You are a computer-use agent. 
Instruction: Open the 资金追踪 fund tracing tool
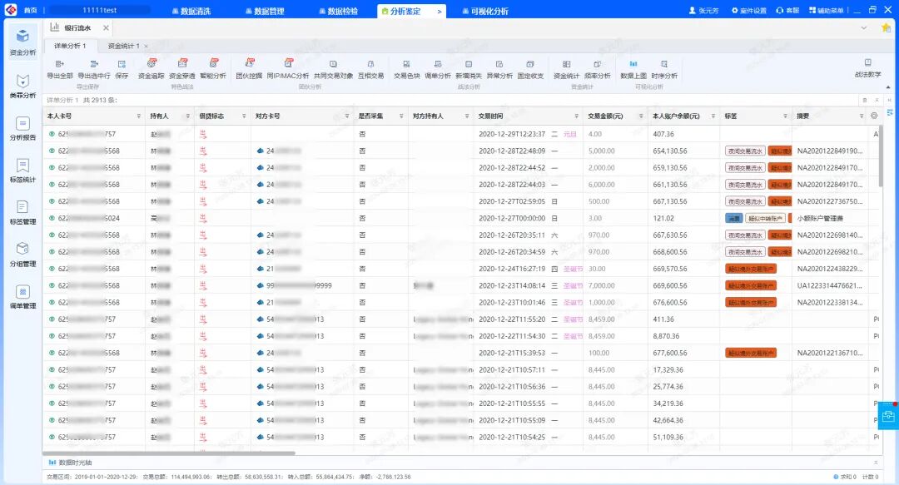coord(151,69)
